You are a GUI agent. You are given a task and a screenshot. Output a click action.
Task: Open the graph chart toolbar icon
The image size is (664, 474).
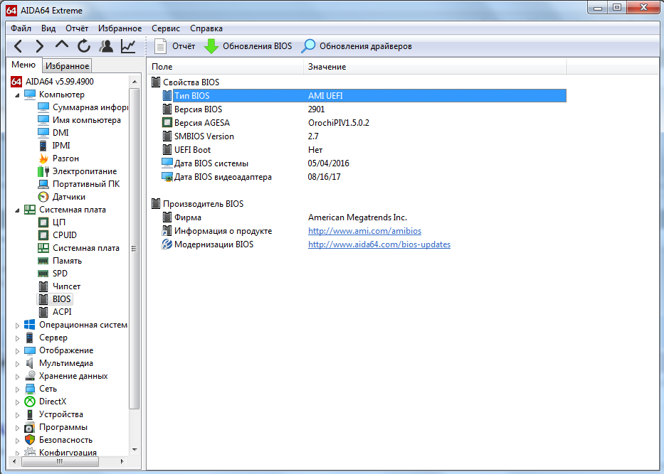(x=128, y=46)
